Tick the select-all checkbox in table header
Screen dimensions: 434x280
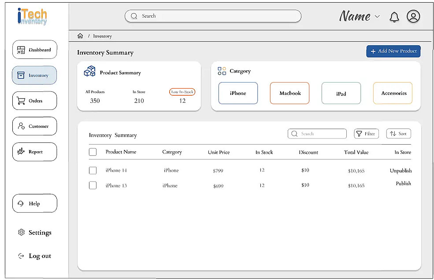pos(93,152)
